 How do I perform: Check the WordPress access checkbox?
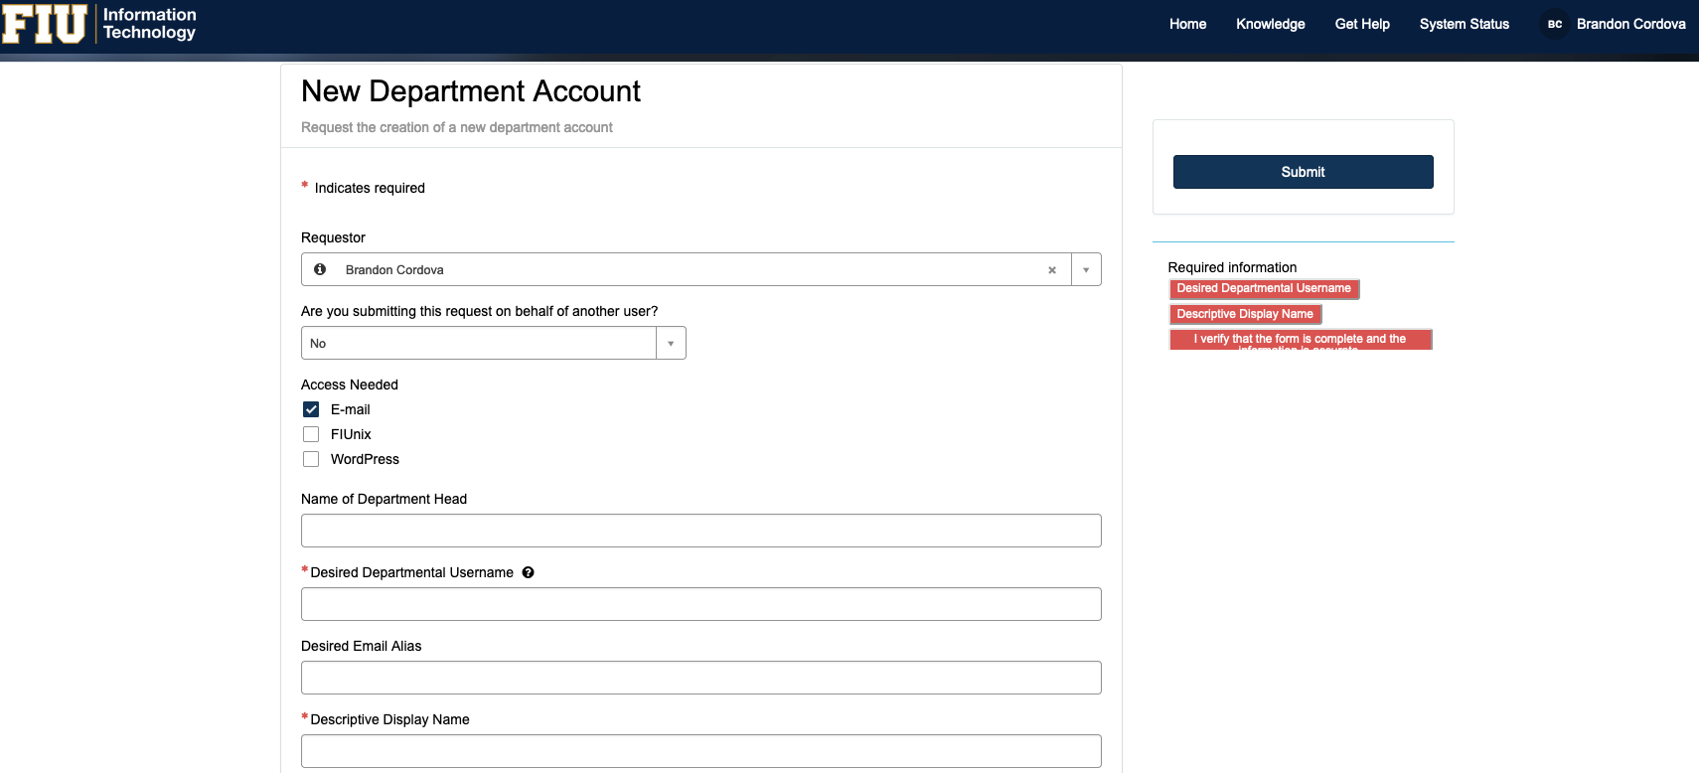311,459
